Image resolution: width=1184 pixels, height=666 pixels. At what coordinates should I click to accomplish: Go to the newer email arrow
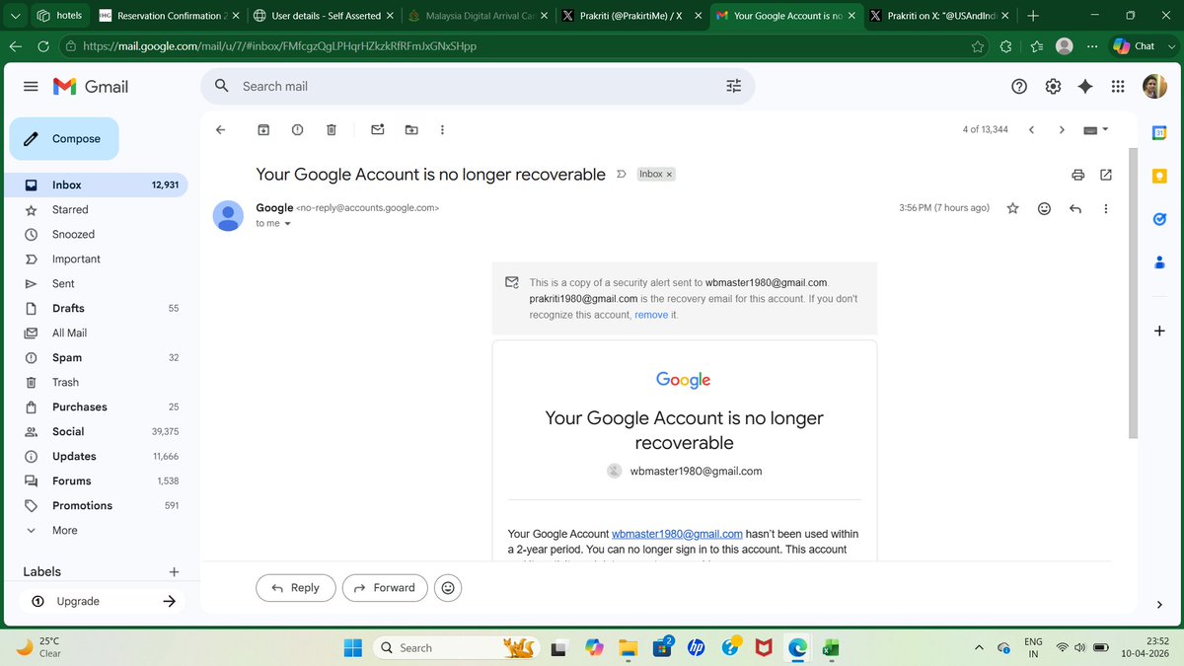[1030, 129]
